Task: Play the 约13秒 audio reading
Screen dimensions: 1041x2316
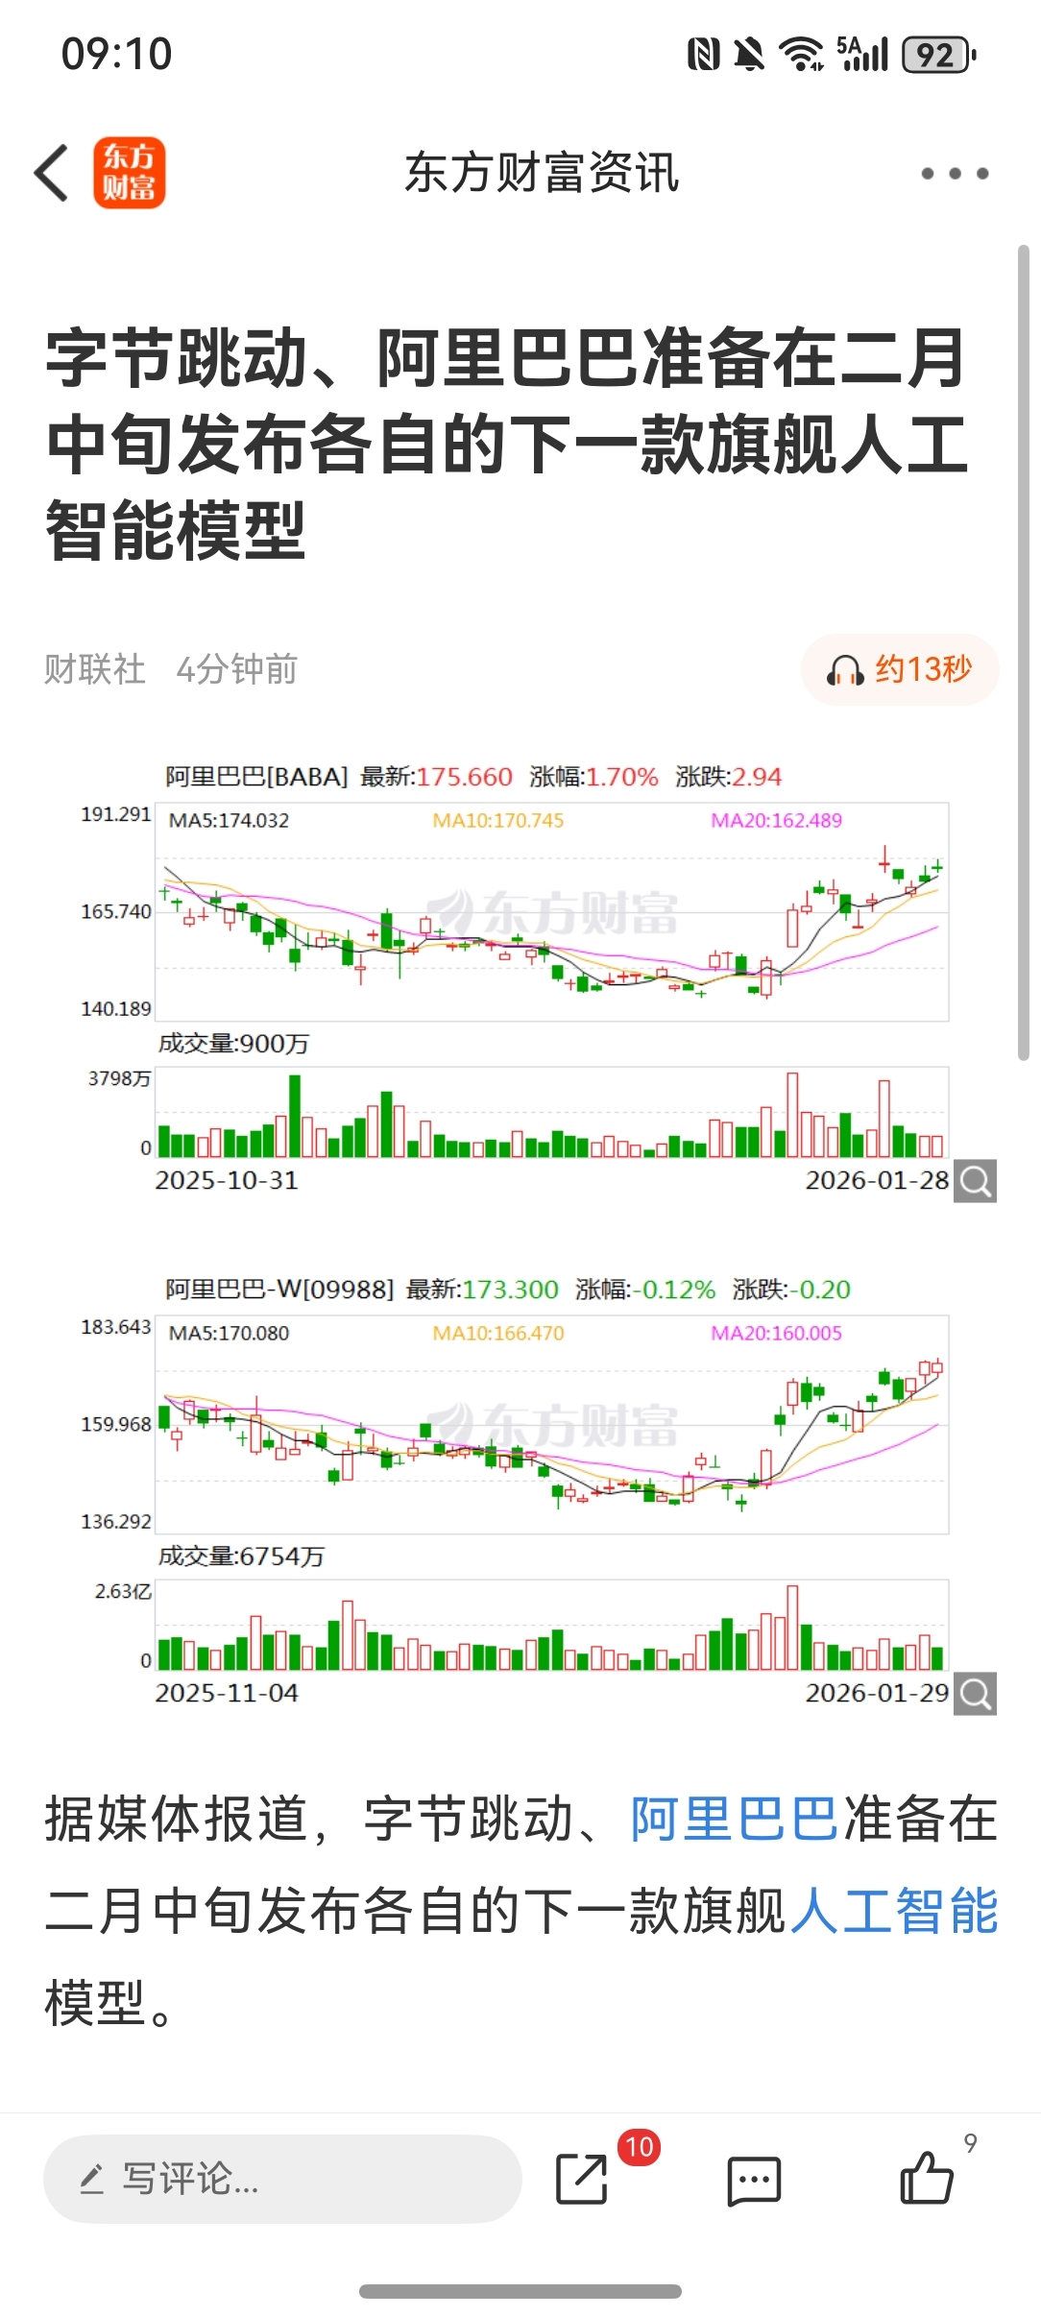Action: coord(900,669)
